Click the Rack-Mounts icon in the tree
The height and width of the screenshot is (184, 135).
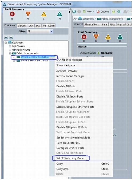point(14,50)
